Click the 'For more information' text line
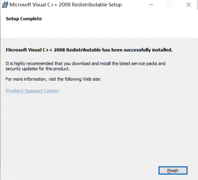198x180 pixels. tap(53, 79)
